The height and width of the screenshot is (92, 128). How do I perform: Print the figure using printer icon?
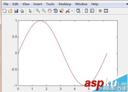pyautogui.click(x=22, y=11)
